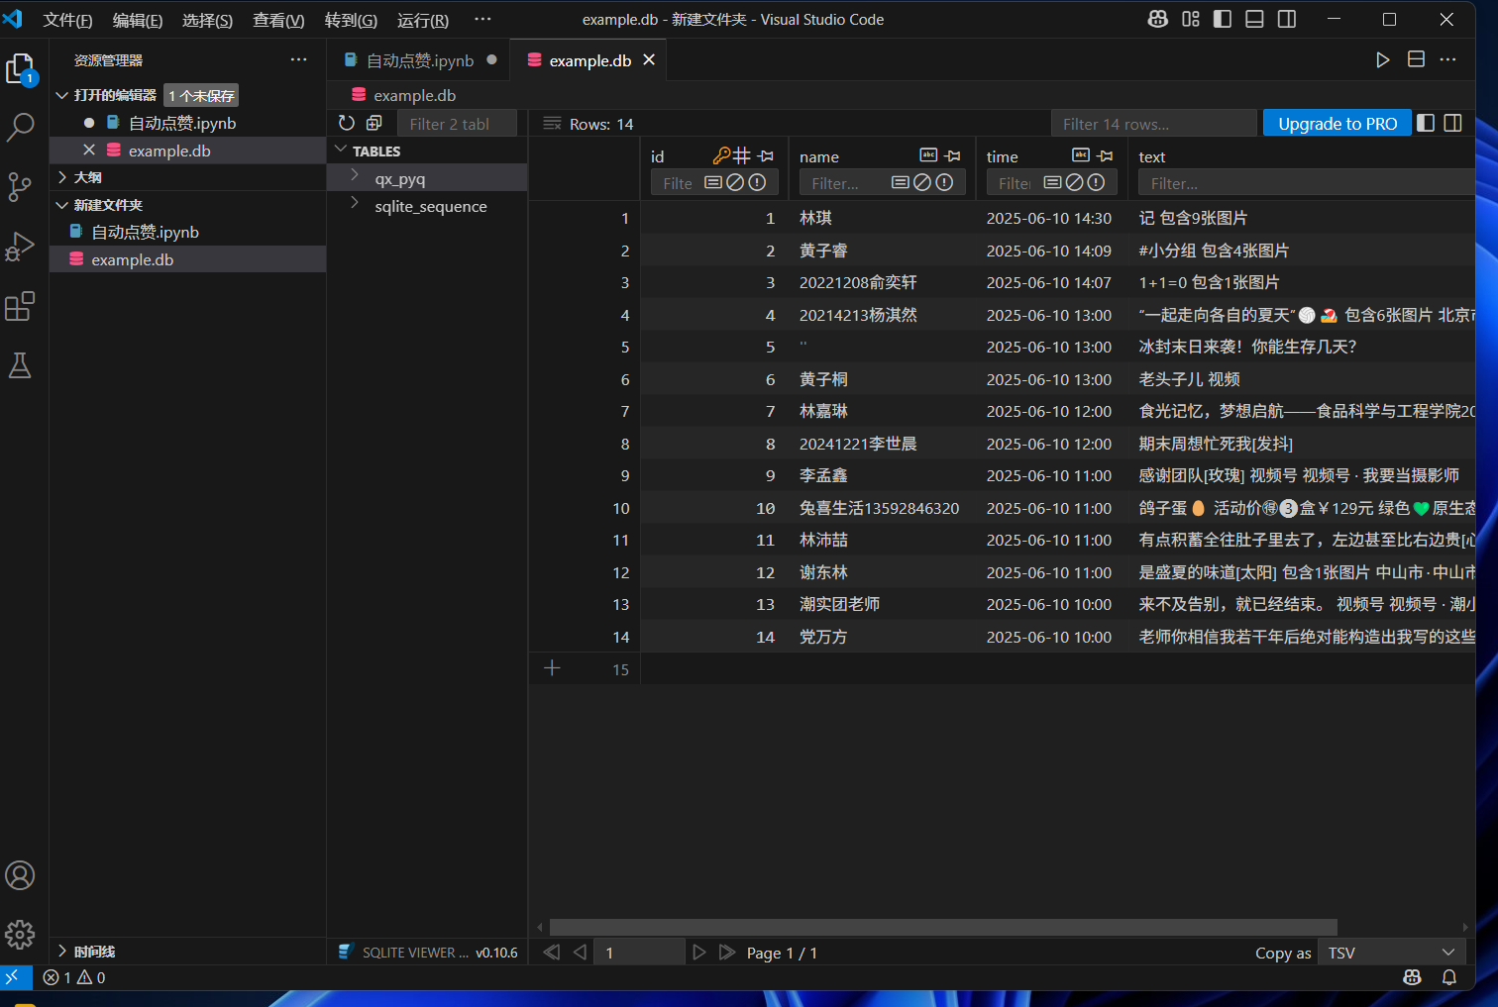The image size is (1498, 1007).
Task: Toggle the null filter in name column
Action: coord(922,182)
